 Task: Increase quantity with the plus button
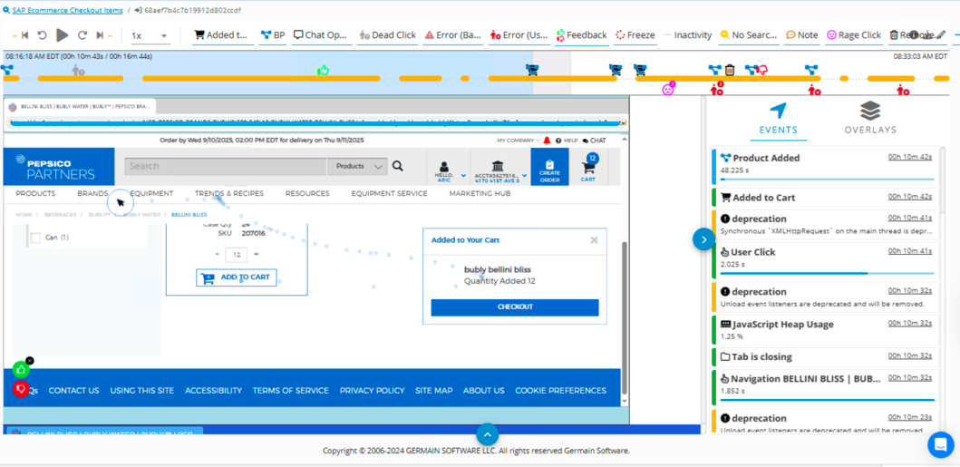pyautogui.click(x=256, y=254)
